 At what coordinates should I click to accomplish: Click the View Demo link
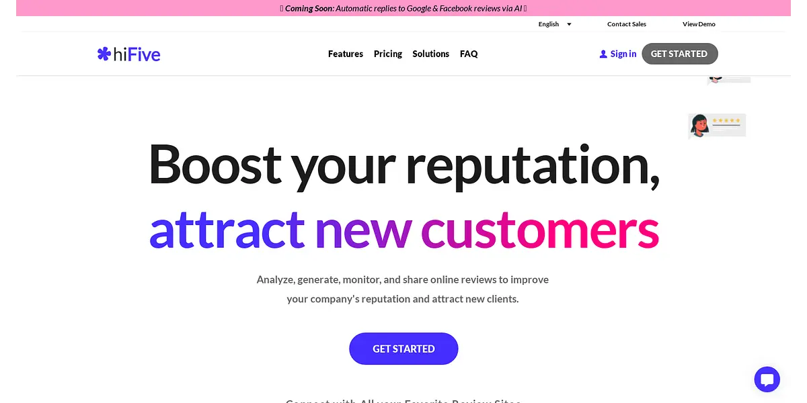tap(699, 24)
